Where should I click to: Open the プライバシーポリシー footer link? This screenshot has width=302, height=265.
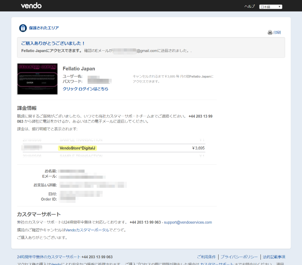tap(239, 257)
